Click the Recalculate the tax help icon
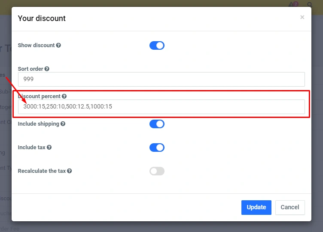Image resolution: width=323 pixels, height=232 pixels. point(69,171)
